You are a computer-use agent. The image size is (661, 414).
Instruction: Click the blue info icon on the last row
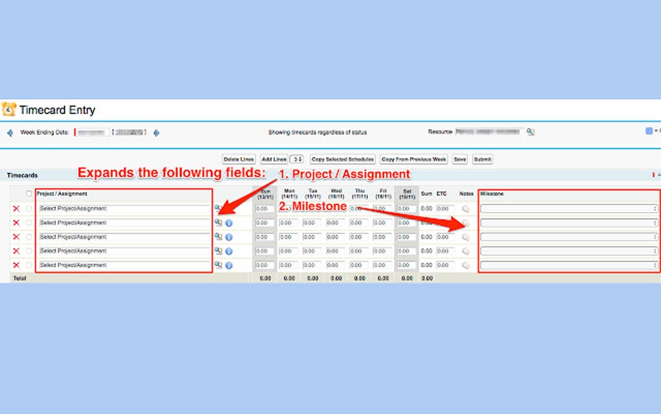tap(229, 265)
